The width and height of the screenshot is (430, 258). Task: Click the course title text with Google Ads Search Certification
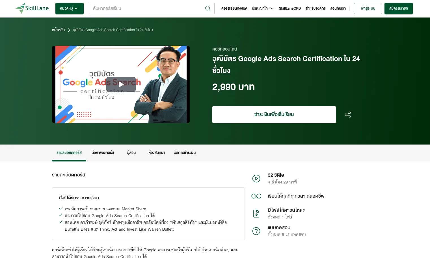[x=286, y=64]
